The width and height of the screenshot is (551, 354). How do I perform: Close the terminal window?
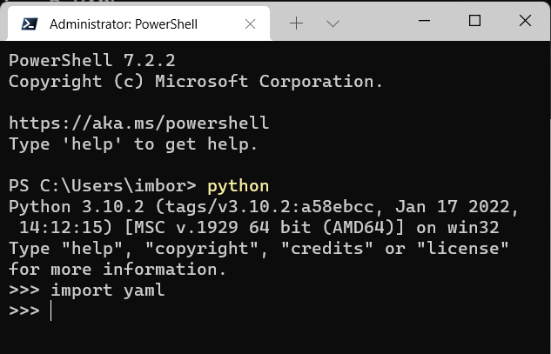pyautogui.click(x=525, y=21)
